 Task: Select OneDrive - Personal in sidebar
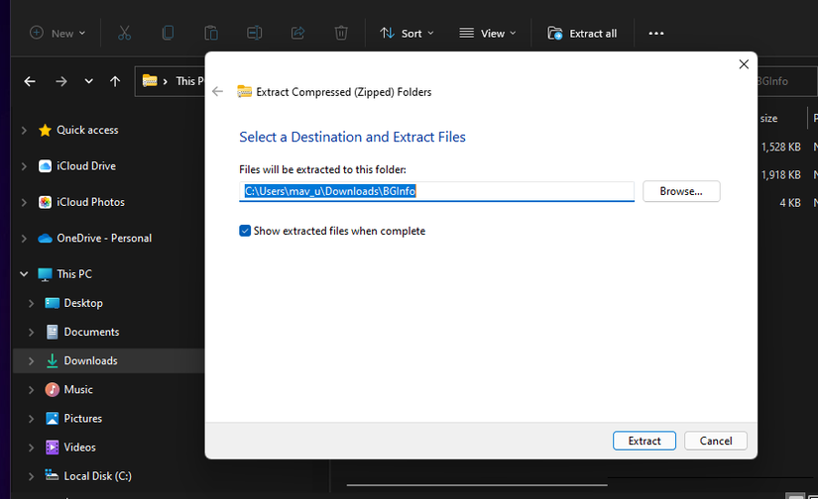point(104,238)
